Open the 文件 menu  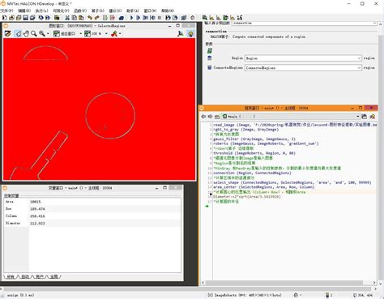click(x=6, y=11)
